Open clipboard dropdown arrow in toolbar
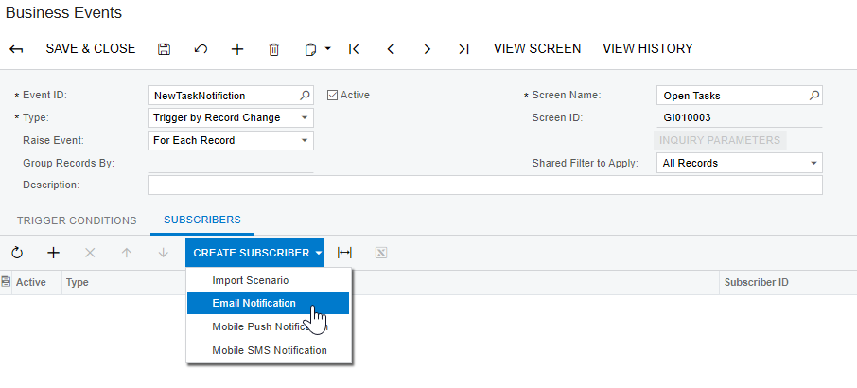 click(327, 49)
